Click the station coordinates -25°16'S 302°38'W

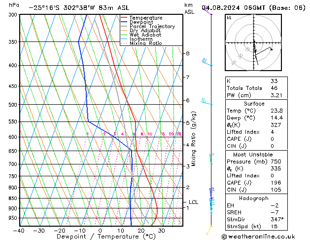click(x=62, y=8)
